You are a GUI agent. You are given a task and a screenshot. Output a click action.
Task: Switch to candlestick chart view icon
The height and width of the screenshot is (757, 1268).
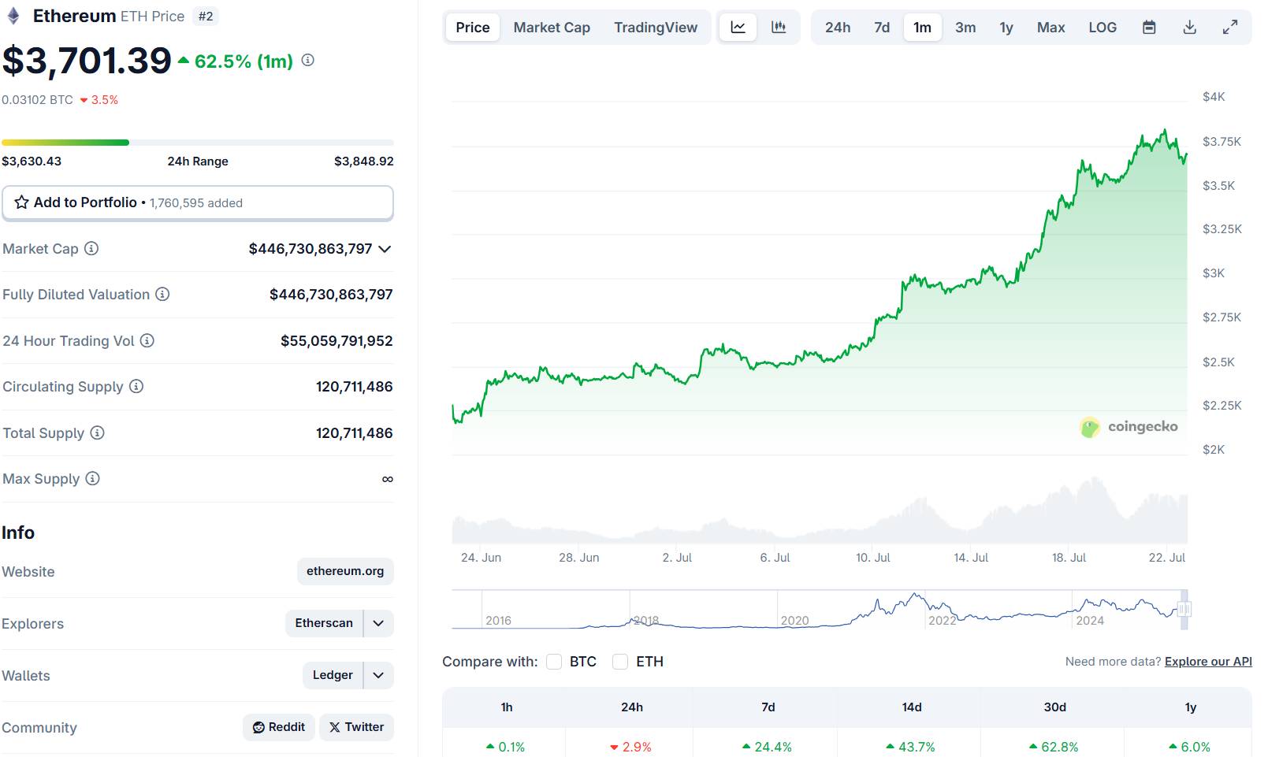tap(779, 28)
